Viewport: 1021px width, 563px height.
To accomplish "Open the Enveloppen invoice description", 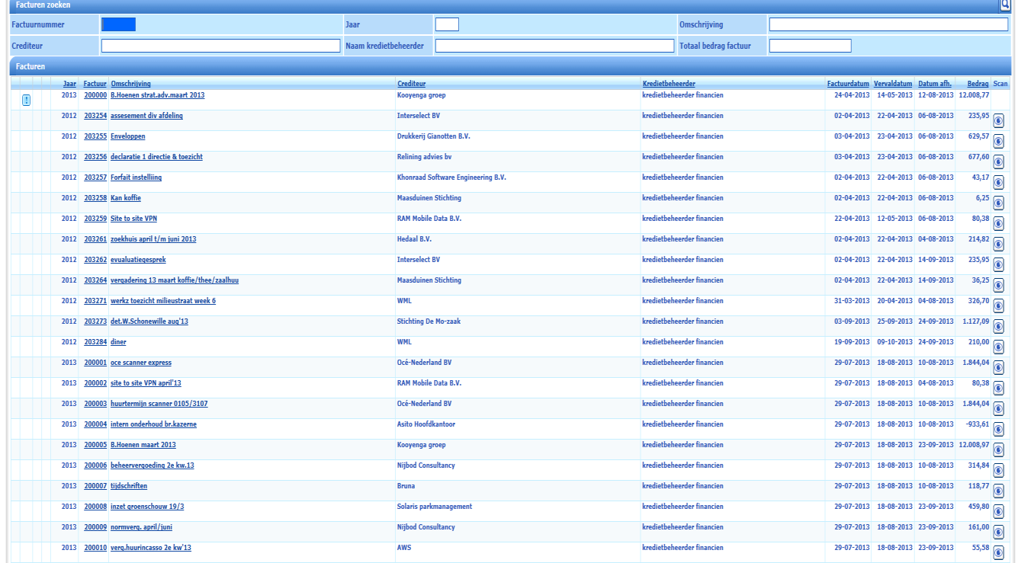I will tap(128, 136).
